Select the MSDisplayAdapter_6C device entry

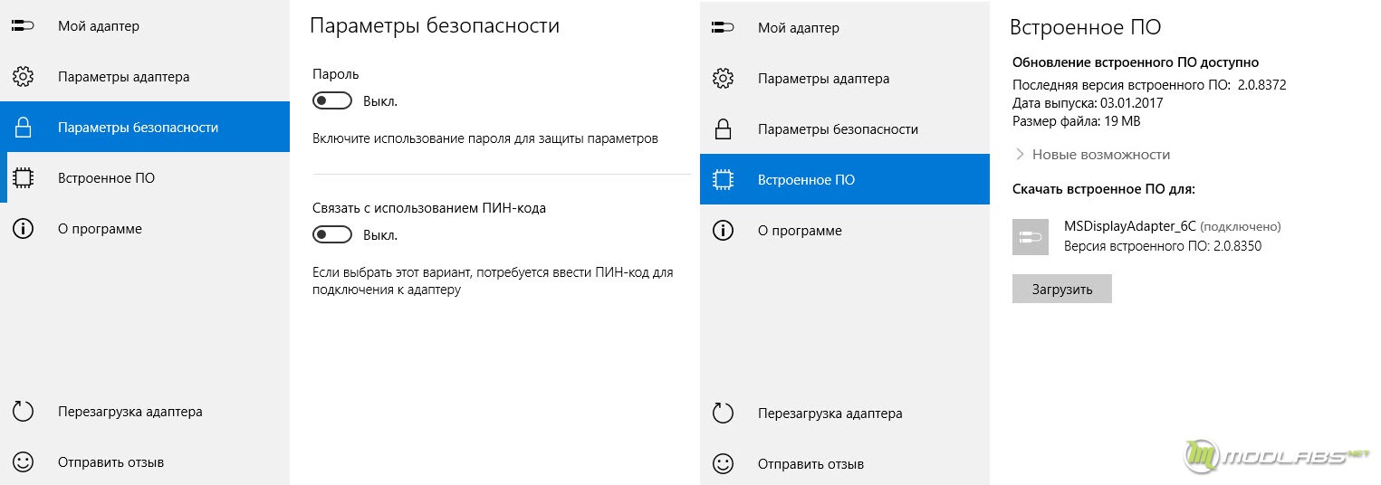tap(1171, 236)
